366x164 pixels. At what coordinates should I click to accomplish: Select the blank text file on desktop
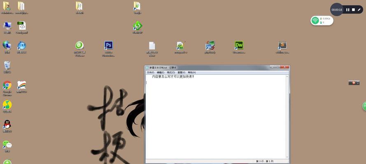[x=152, y=46]
